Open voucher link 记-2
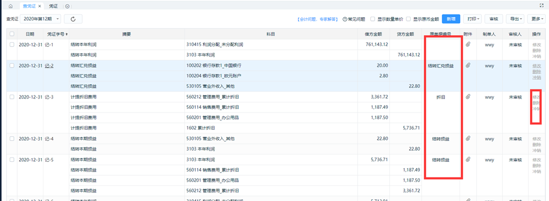The height and width of the screenshot is (201, 549). [x=49, y=65]
